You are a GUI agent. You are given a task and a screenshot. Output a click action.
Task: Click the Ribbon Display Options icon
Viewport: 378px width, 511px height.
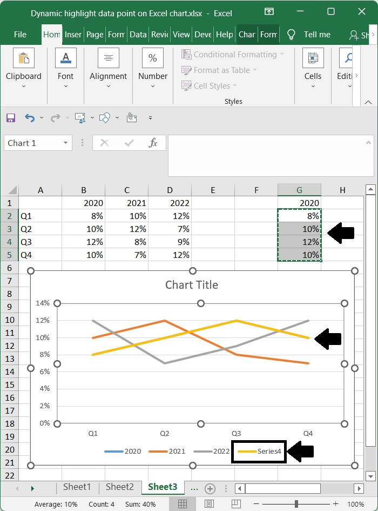[269, 12]
